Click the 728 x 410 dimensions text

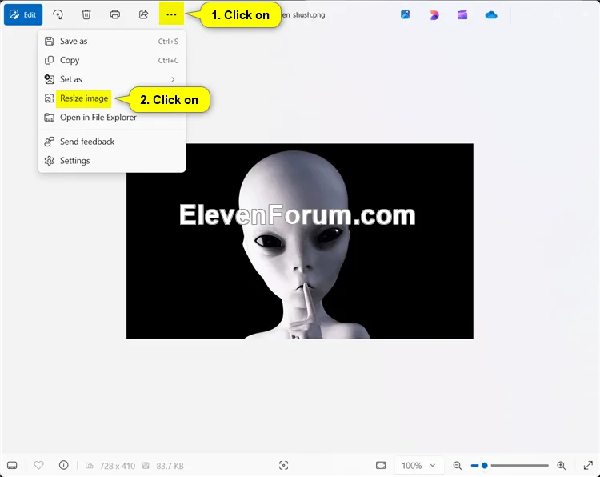(117, 466)
